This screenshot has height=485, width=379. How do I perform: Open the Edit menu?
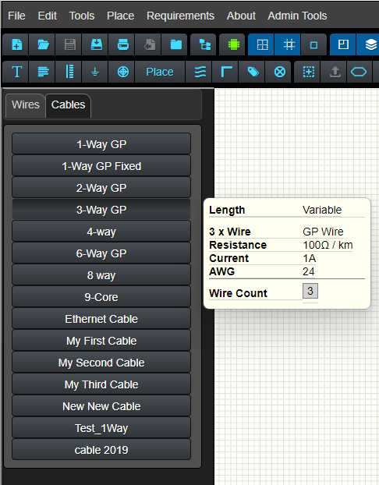[x=47, y=16]
